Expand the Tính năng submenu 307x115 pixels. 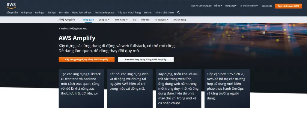point(121,20)
